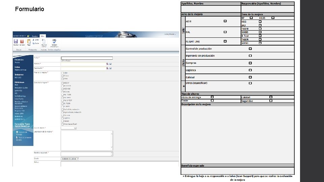Viewport: 324px width, 182px height.
Task: Click the Copiar copy icon
Action: (33, 43)
